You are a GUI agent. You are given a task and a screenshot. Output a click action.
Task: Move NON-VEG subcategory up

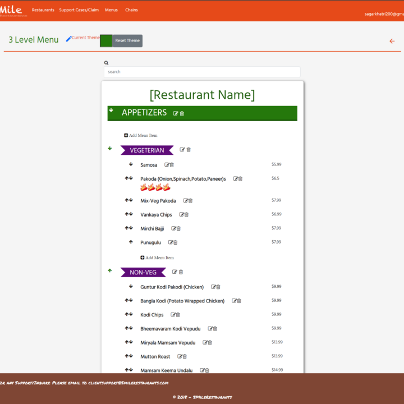point(110,270)
